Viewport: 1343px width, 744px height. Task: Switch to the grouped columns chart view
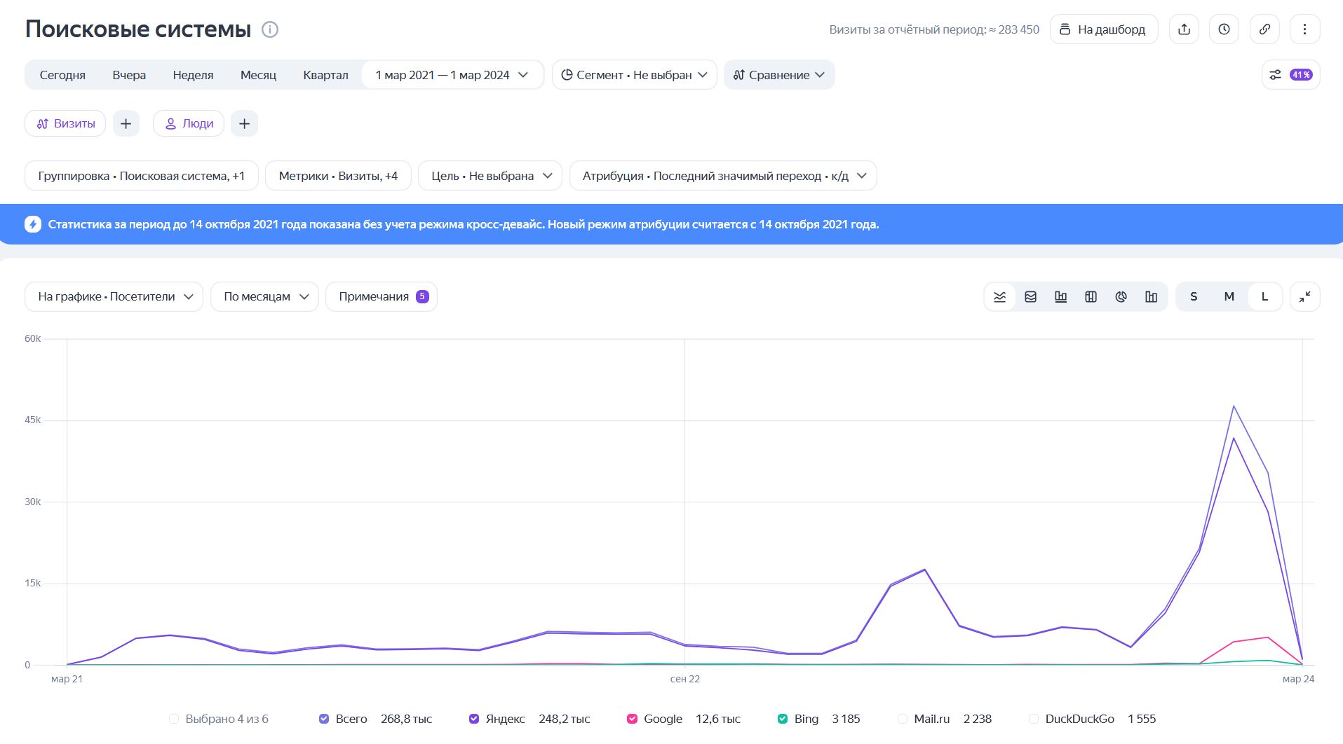pos(1151,297)
